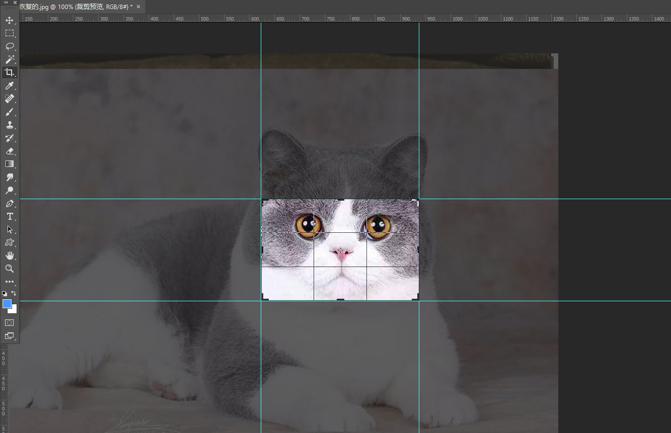Screen dimensions: 671x433
Task: Close the jpg document tab
Action: pos(138,7)
